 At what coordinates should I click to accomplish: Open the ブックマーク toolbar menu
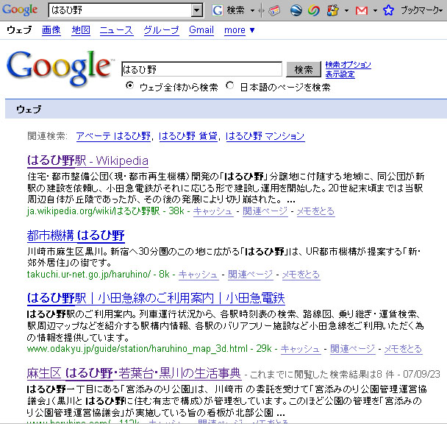click(421, 10)
